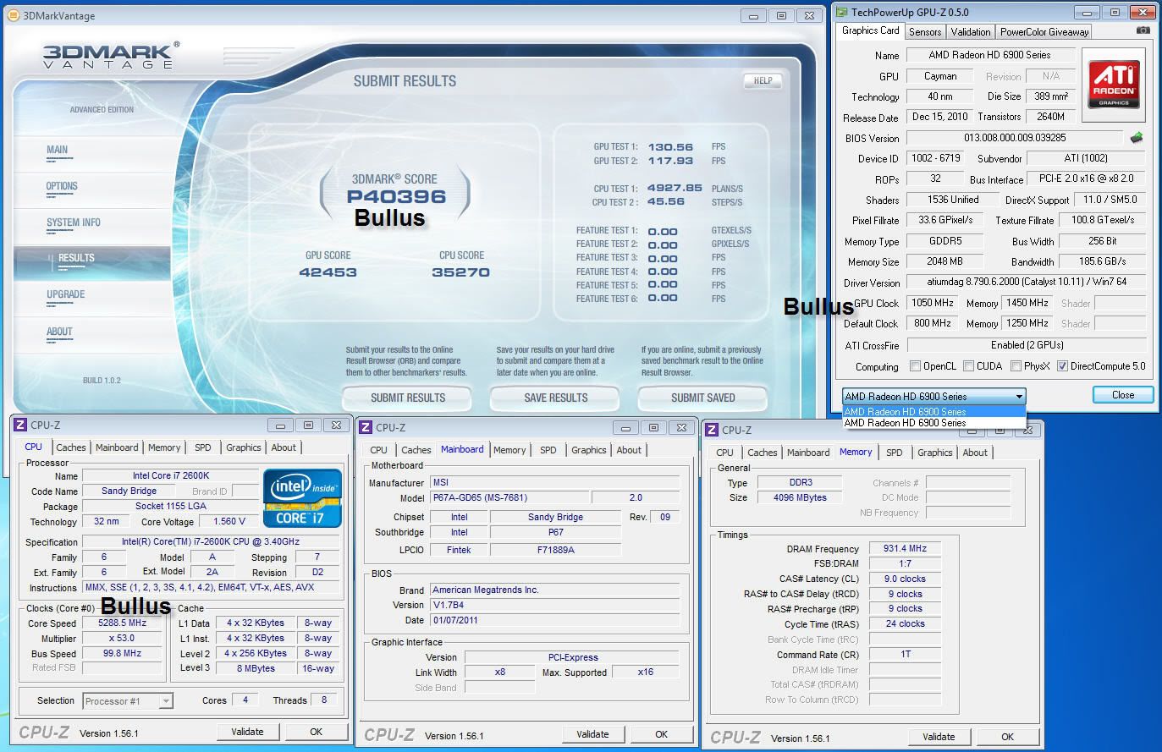The height and width of the screenshot is (752, 1162).
Task: Click OK in the CPU-Z mainboard window
Action: pyautogui.click(x=661, y=734)
